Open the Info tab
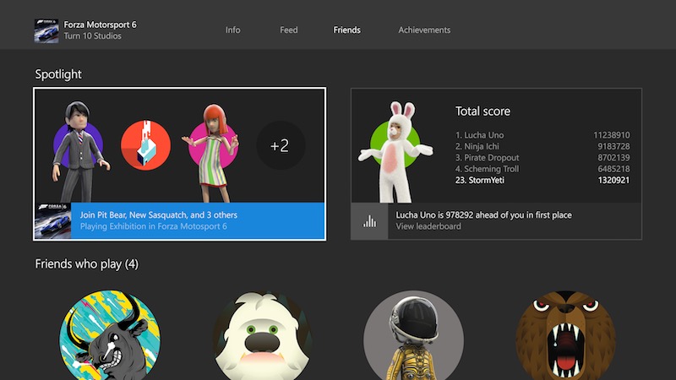 pos(233,30)
